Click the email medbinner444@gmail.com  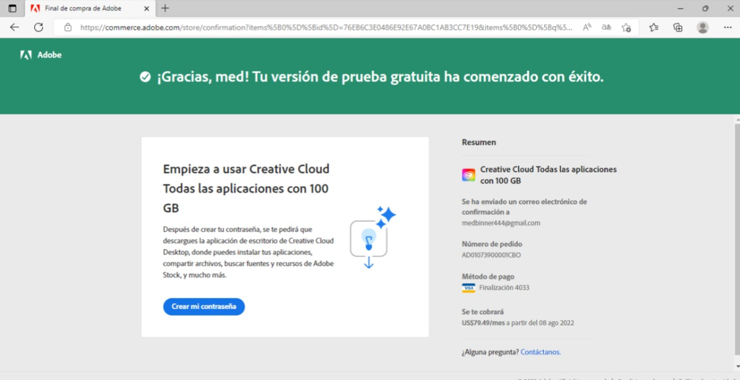coord(501,223)
